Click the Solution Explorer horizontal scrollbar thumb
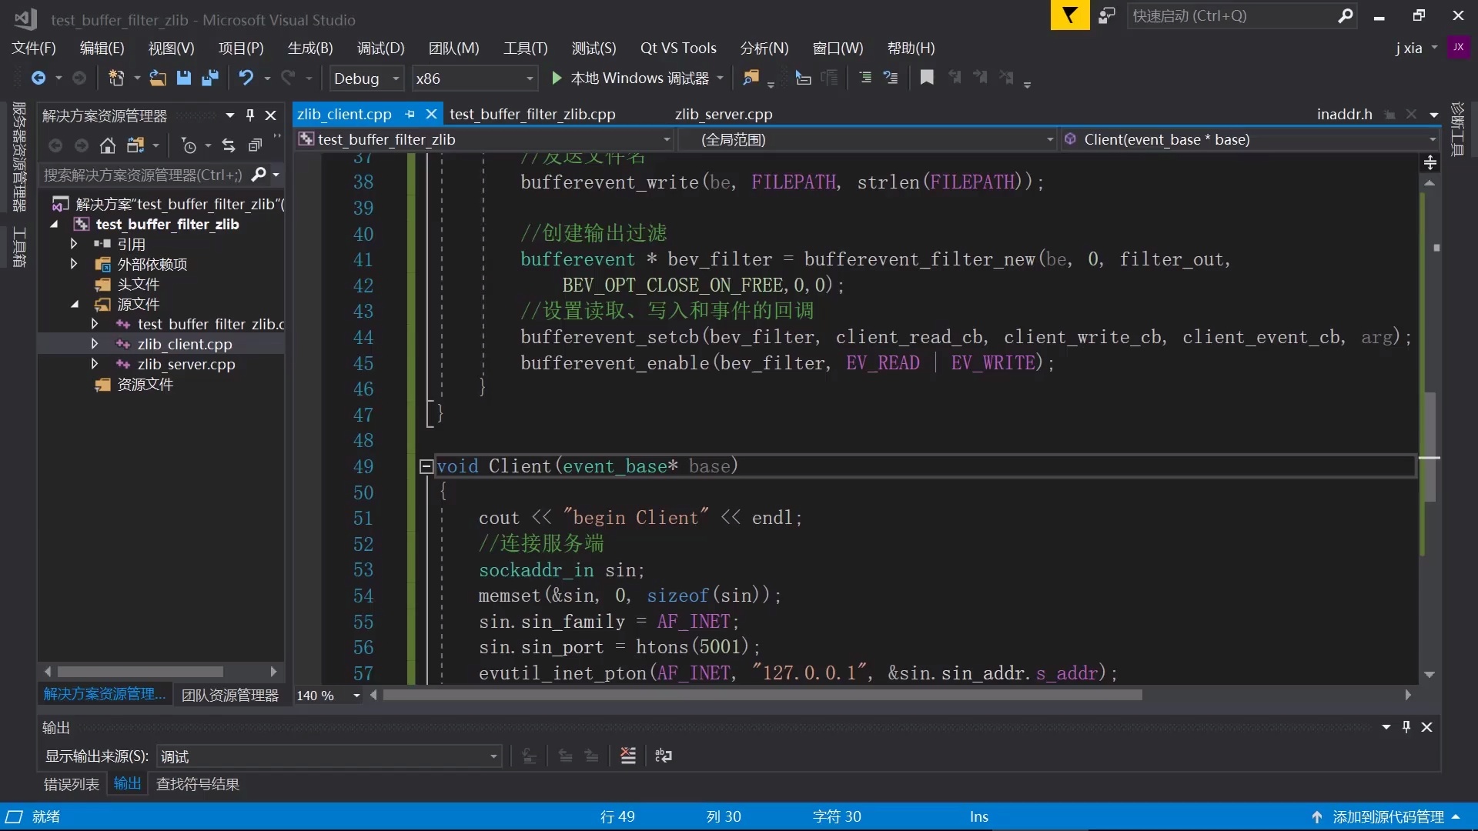Viewport: 1478px width, 831px height. (x=140, y=672)
